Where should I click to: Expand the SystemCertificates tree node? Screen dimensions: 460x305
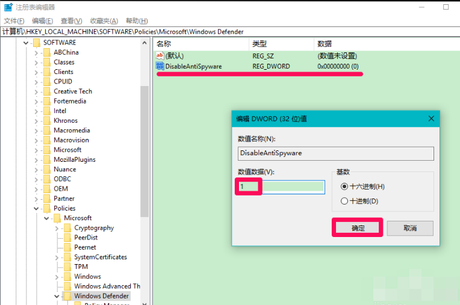coord(57,257)
